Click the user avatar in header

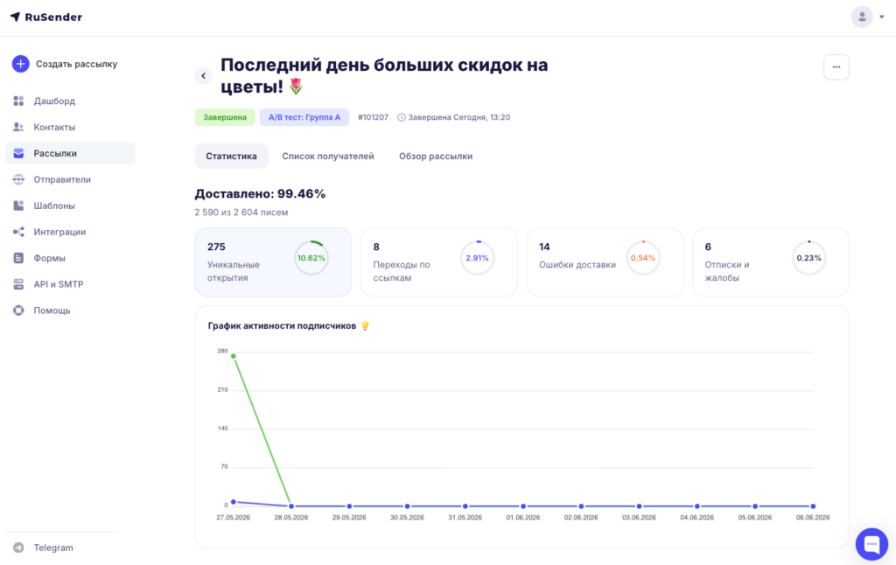tap(862, 17)
